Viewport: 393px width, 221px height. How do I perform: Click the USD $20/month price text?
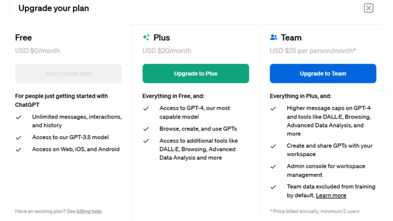[x=167, y=51]
